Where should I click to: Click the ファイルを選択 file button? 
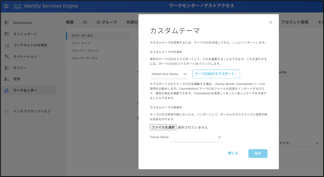(163, 127)
